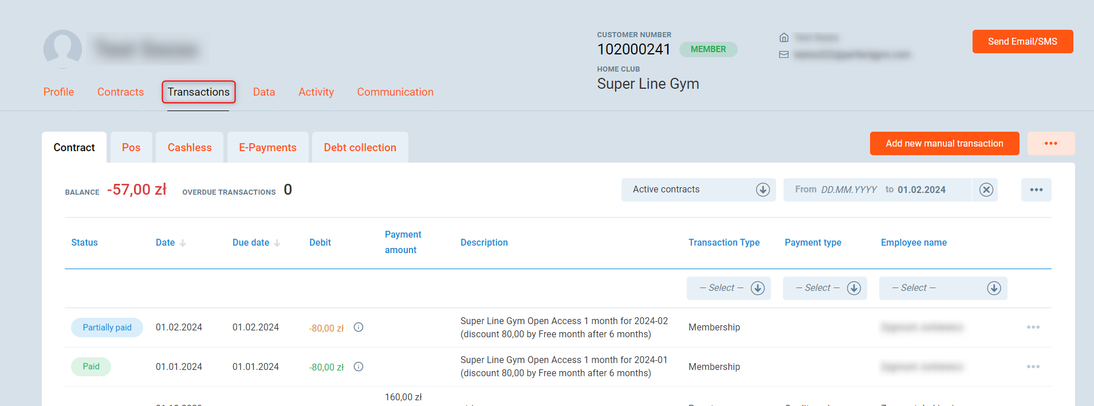
Task: Open the Contracts section
Action: tap(120, 92)
